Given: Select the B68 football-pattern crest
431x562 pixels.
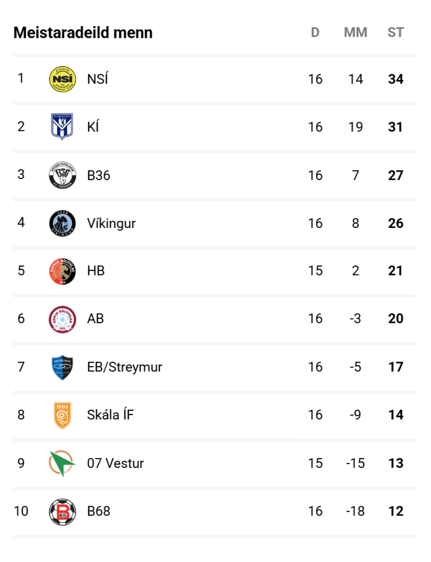Looking at the screenshot, I should click(x=62, y=512).
